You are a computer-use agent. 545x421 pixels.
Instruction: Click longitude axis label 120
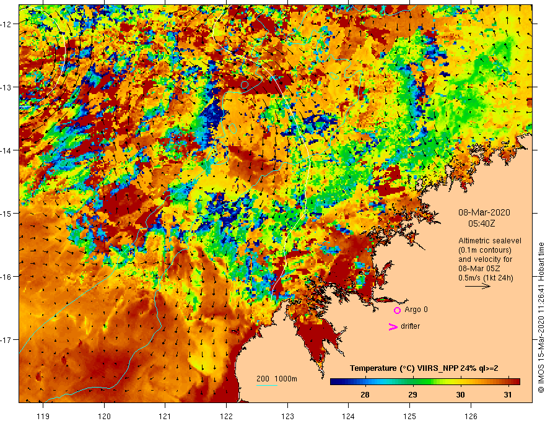104,416
